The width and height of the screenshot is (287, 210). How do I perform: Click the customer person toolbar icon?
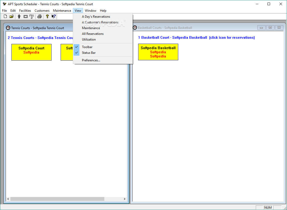19,16
